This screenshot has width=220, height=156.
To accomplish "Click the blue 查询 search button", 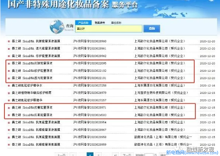I will click(152, 29).
